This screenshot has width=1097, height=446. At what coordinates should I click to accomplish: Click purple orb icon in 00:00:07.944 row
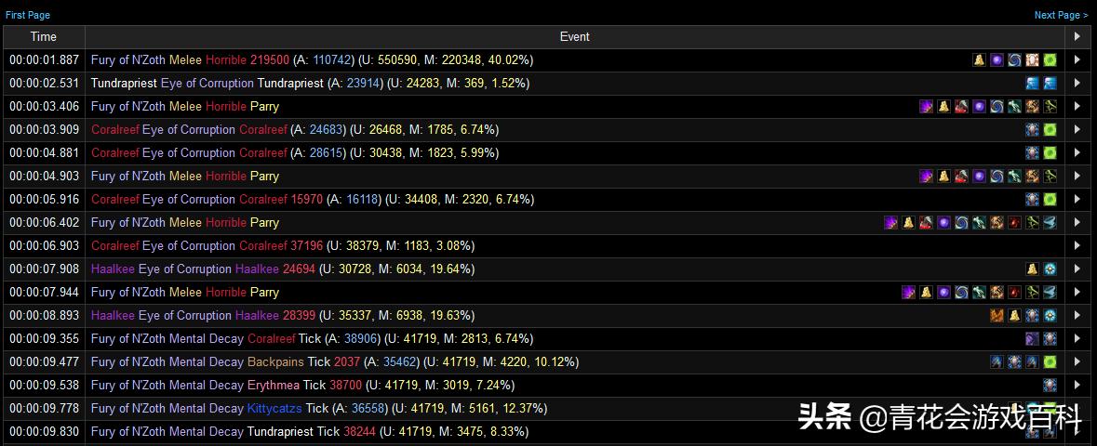(943, 292)
